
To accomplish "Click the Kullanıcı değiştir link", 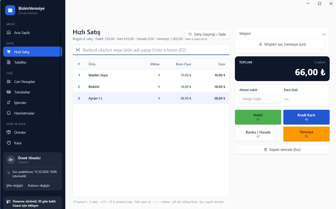I will click(39, 186).
